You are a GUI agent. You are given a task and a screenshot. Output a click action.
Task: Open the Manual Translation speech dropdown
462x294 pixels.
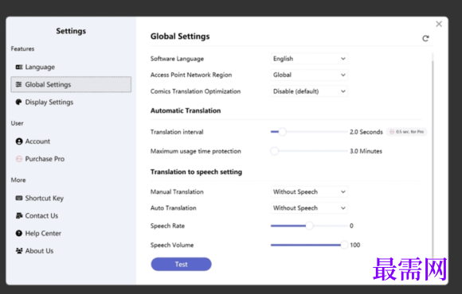(x=309, y=191)
